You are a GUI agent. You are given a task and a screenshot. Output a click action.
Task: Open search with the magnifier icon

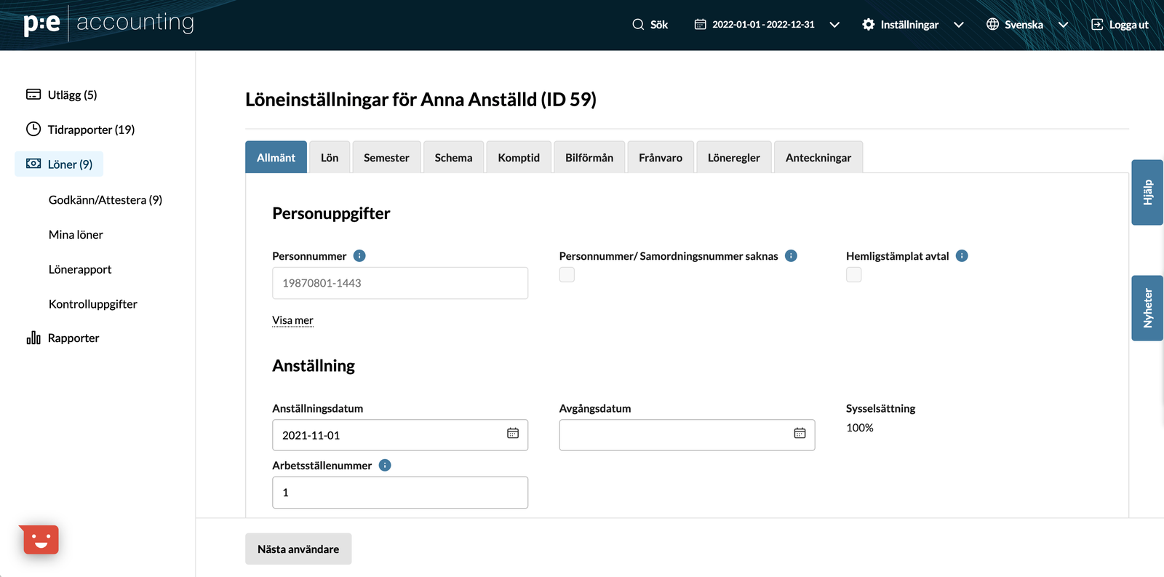(x=638, y=25)
